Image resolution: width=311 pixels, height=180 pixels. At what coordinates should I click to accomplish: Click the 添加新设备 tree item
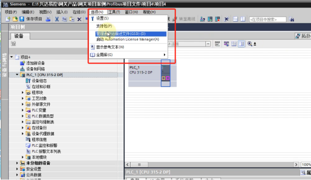tap(36, 63)
